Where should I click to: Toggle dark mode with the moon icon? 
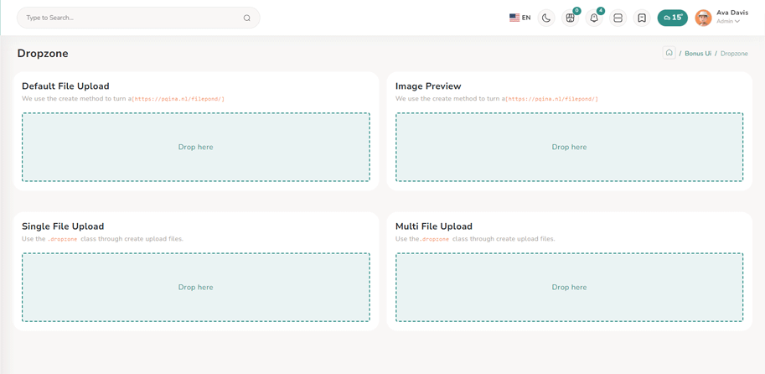click(546, 18)
